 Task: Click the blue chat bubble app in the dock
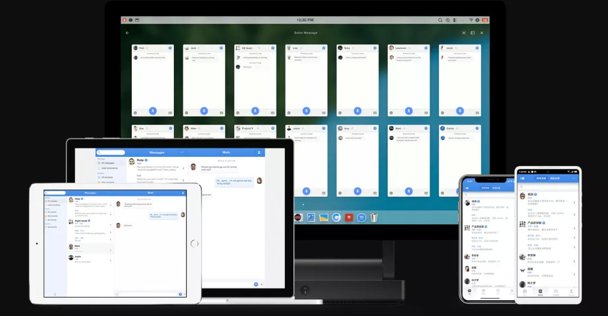coord(361,218)
